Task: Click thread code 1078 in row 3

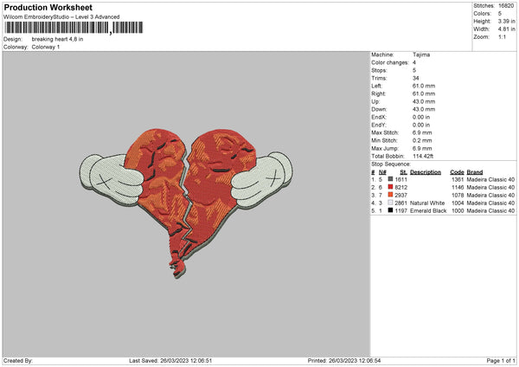Action: click(458, 195)
